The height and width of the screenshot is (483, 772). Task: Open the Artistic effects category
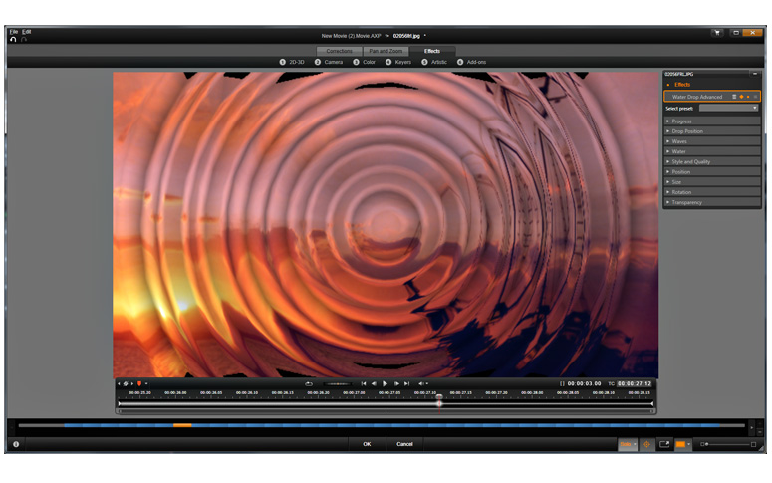[x=434, y=62]
